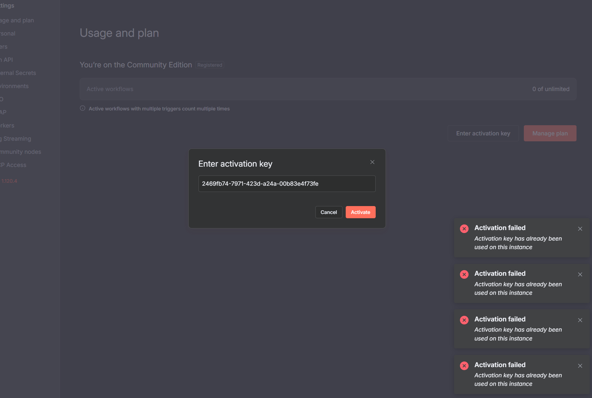592x398 pixels.
Task: Close the Enter activation key dialog
Action: pos(372,162)
